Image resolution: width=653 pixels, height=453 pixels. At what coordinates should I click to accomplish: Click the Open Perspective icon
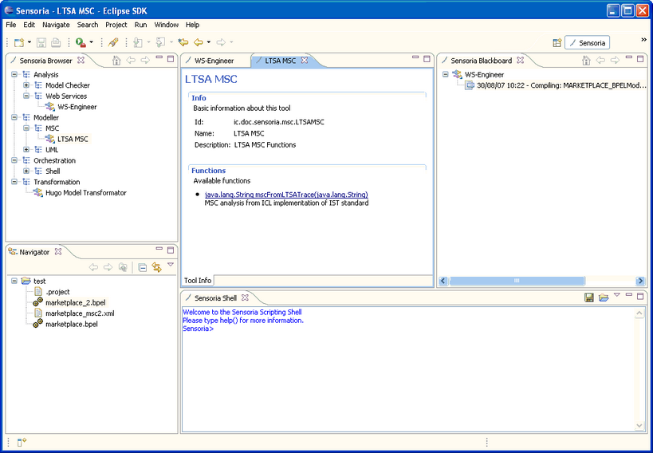[x=557, y=43]
